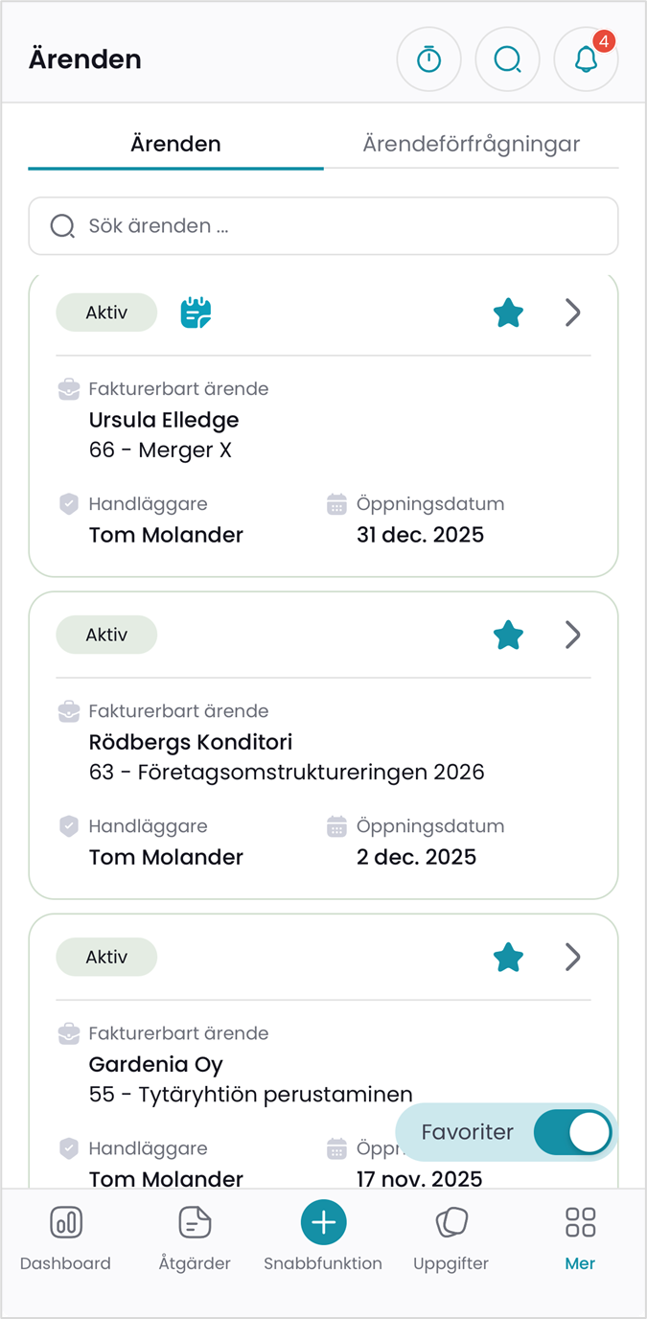Image resolution: width=647 pixels, height=1319 pixels.
Task: Open the 63 - Företagsomstruktureringen 2026 matter
Action: coord(287,772)
